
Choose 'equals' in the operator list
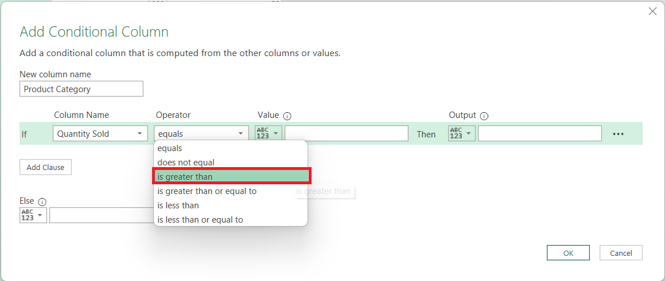pyautogui.click(x=230, y=148)
